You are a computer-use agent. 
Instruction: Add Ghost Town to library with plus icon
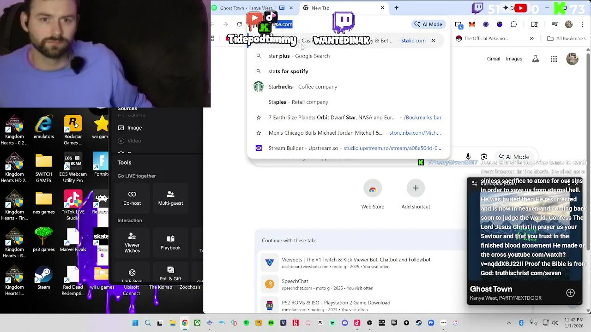pyautogui.click(x=570, y=293)
